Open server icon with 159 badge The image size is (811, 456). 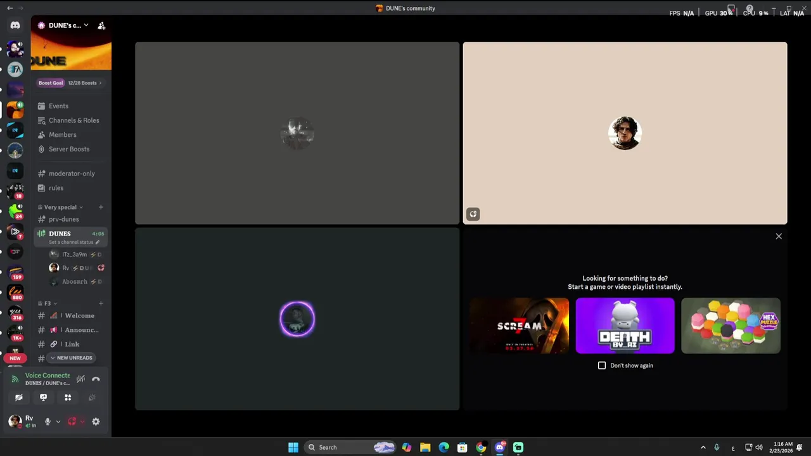15,272
